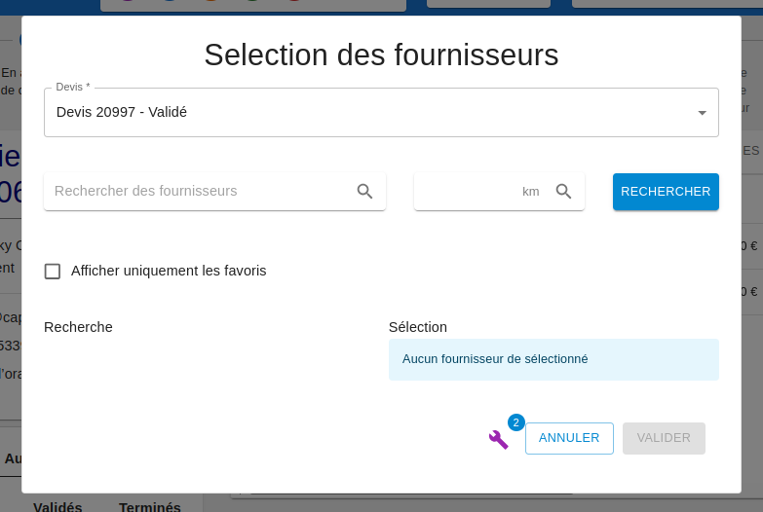Click the 'Recherche' column heading

click(78, 327)
